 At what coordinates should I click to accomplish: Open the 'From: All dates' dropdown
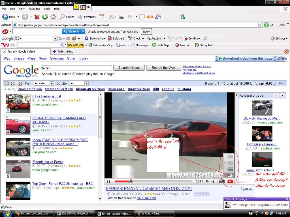click(44, 83)
